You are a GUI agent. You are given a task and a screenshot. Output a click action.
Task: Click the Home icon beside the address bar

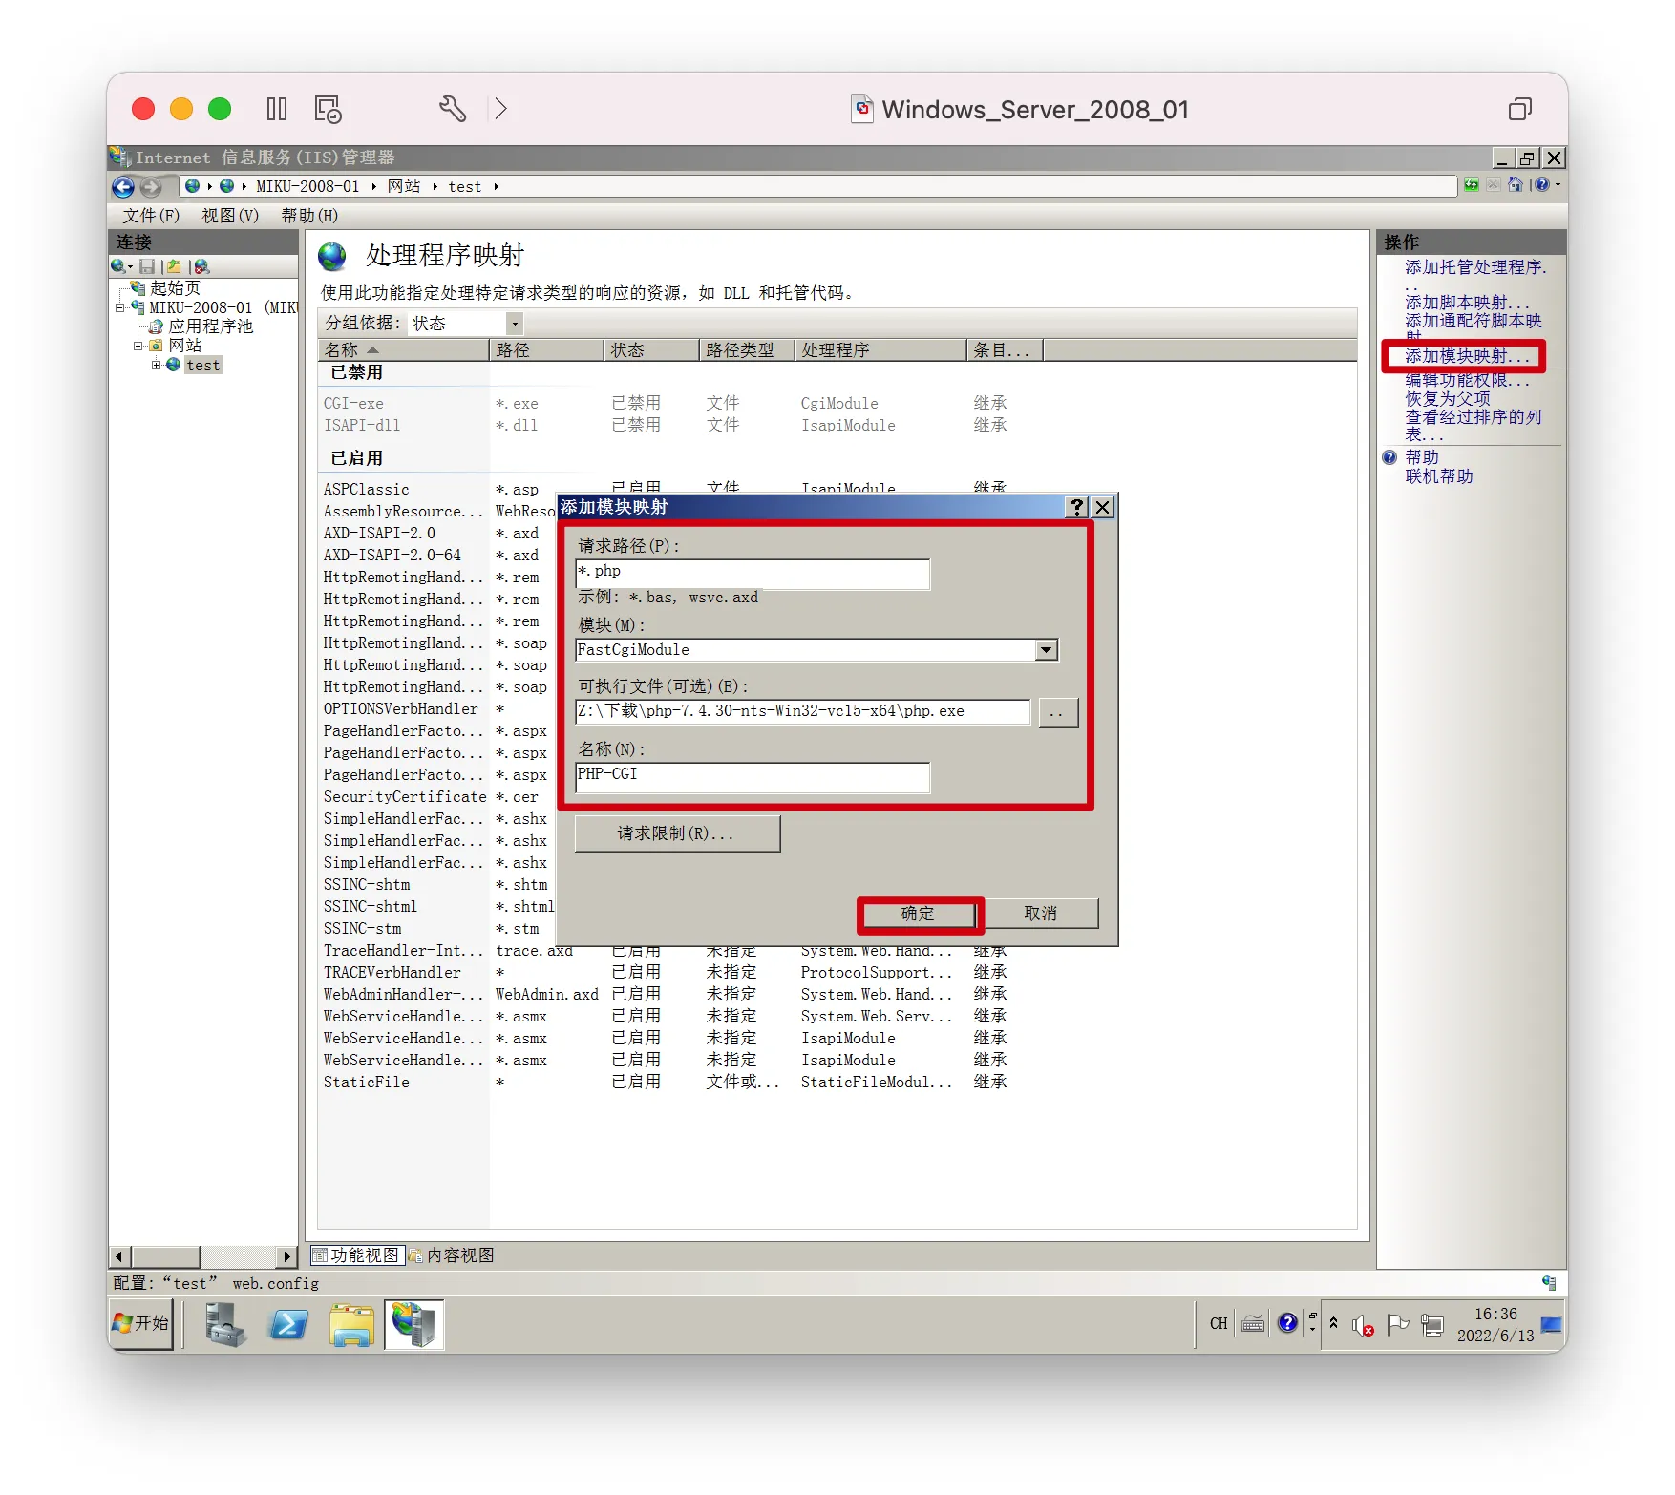(1516, 185)
